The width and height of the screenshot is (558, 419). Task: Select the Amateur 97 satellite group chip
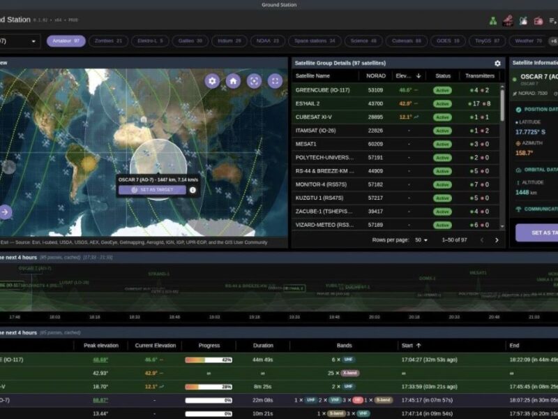click(66, 41)
